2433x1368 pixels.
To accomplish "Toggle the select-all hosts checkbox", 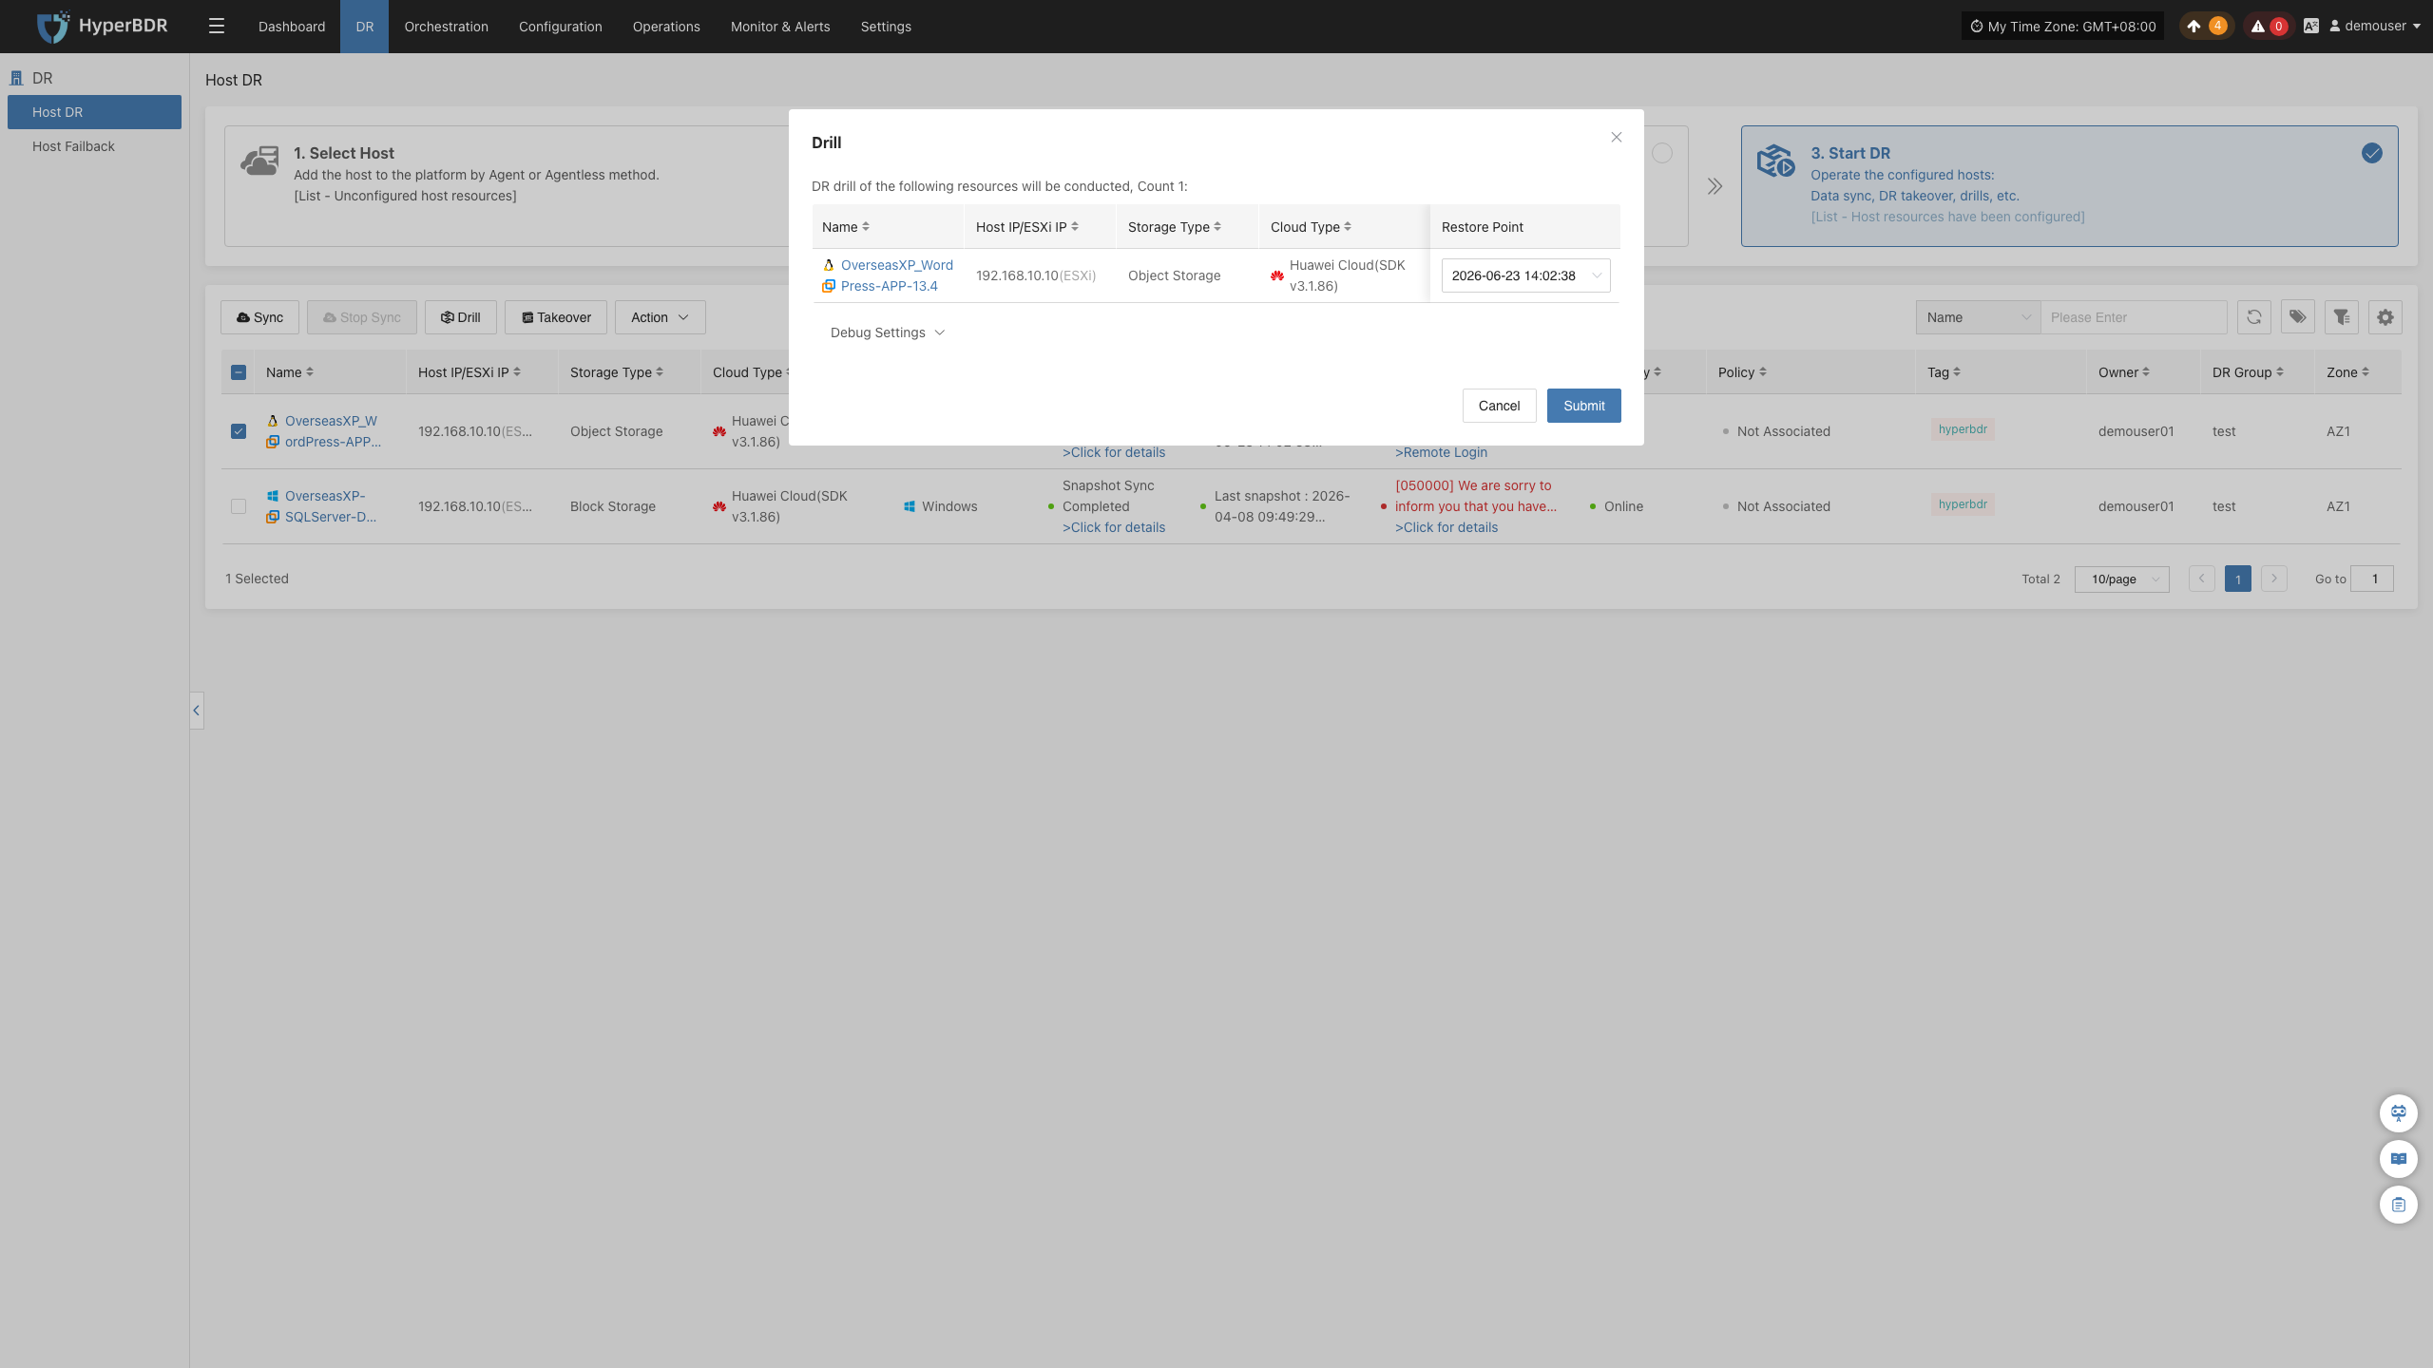I will pyautogui.click(x=239, y=372).
